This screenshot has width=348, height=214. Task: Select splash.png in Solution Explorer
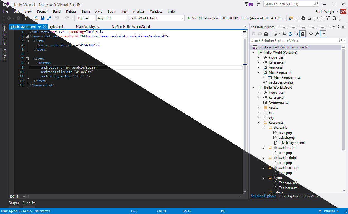click(x=287, y=138)
